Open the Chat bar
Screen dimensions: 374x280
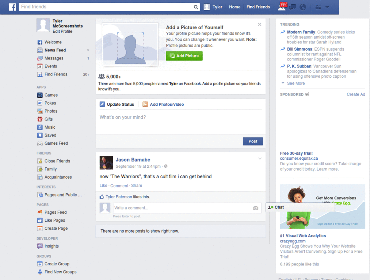(x=301, y=207)
